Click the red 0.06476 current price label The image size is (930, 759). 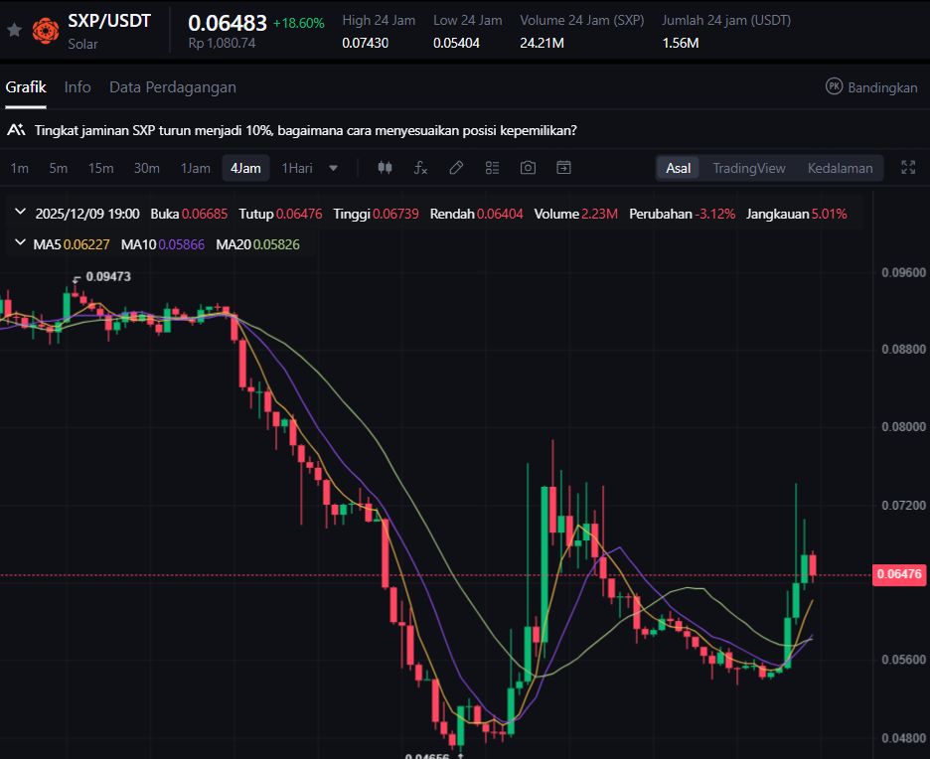899,574
